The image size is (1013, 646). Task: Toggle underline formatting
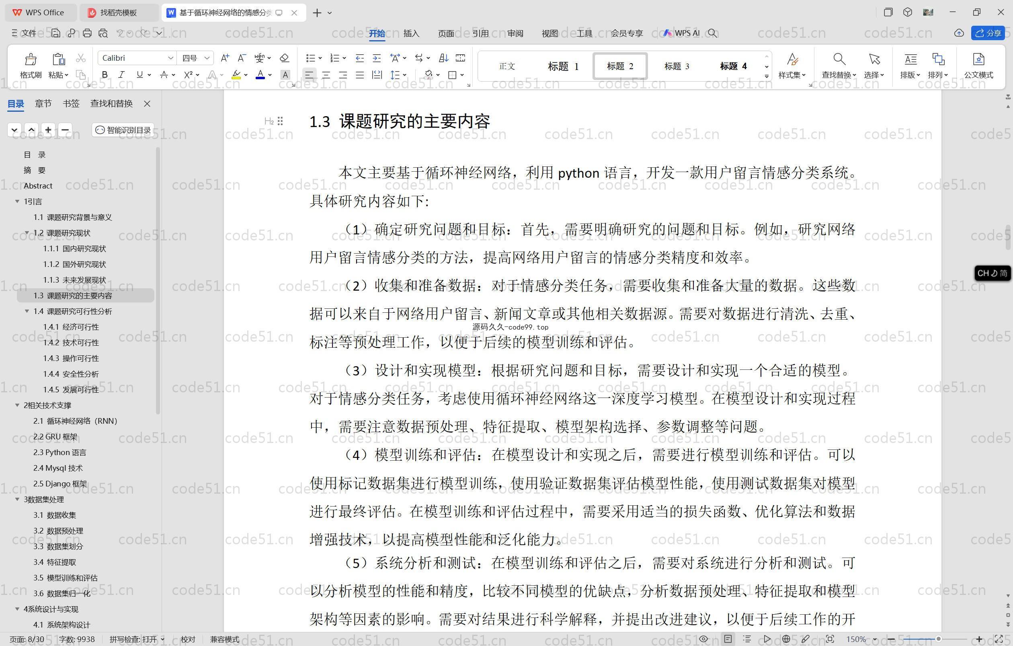(139, 75)
